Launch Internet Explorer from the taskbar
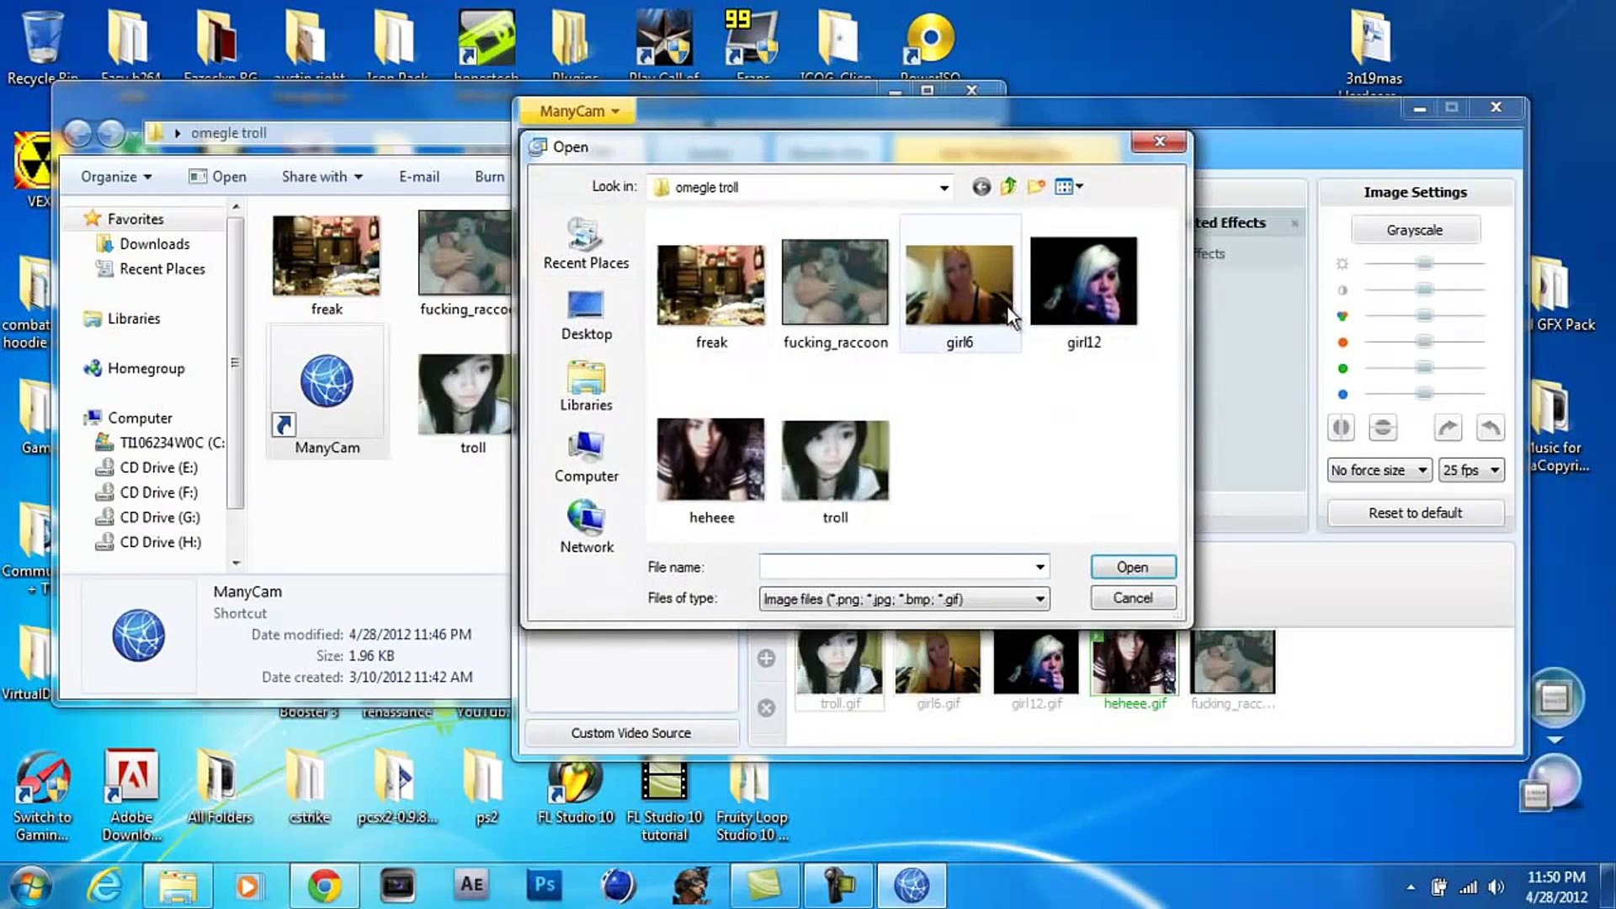The height and width of the screenshot is (909, 1616). pos(105,885)
